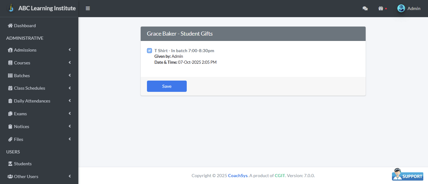Expand the Other Users chevron
This screenshot has height=184, width=428.
click(70, 176)
